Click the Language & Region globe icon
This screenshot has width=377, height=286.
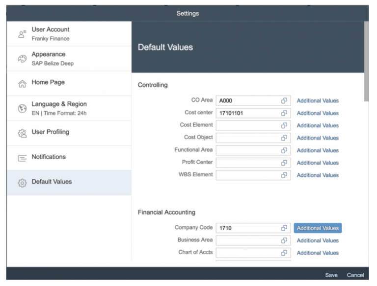point(22,108)
